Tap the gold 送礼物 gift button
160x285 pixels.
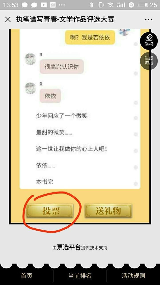(x=108, y=211)
